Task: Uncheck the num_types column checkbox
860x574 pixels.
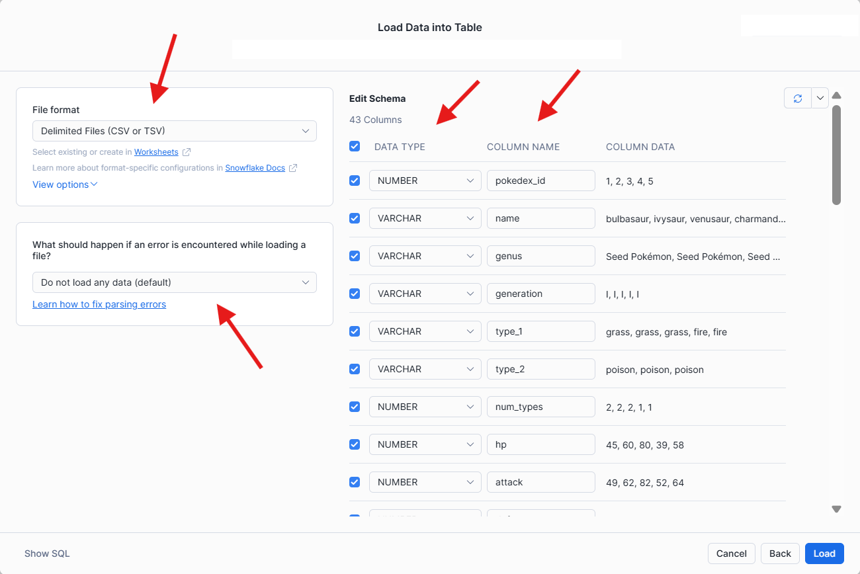Action: pyautogui.click(x=355, y=406)
